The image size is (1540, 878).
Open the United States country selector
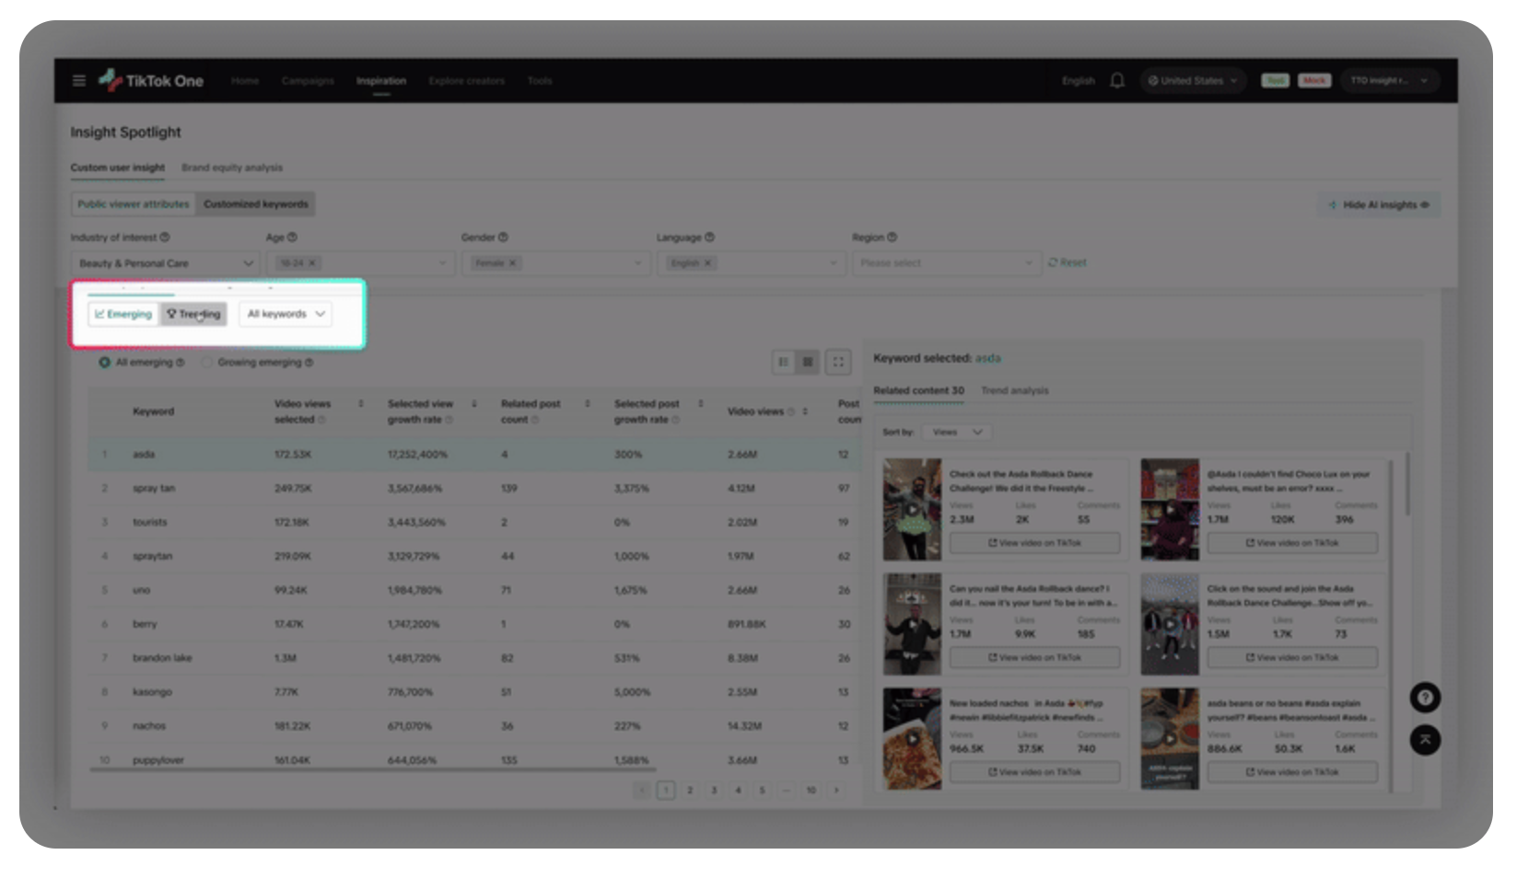pos(1193,81)
